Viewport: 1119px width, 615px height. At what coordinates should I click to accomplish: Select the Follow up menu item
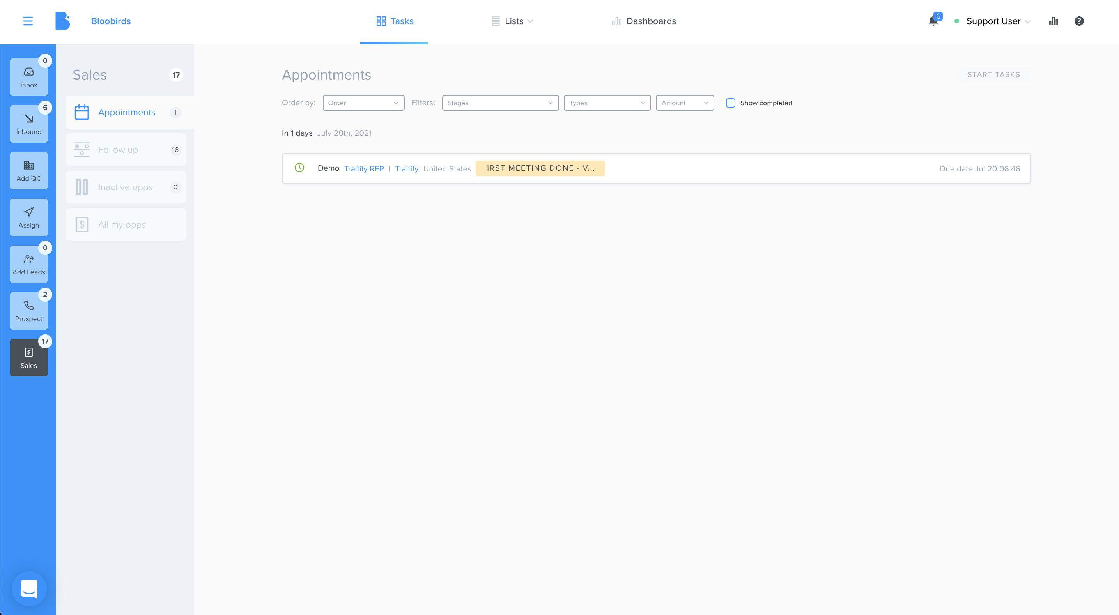126,150
